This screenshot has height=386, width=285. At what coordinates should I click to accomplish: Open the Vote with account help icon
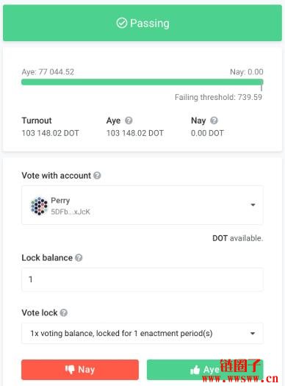point(97,176)
